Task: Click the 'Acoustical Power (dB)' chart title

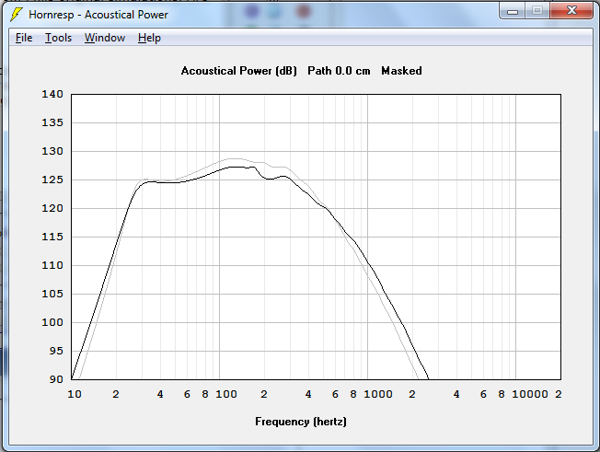Action: 238,71
